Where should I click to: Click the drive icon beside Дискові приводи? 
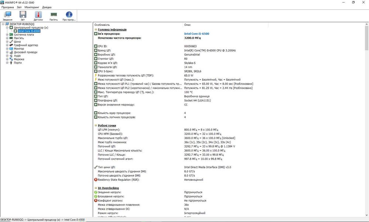coord(11,52)
